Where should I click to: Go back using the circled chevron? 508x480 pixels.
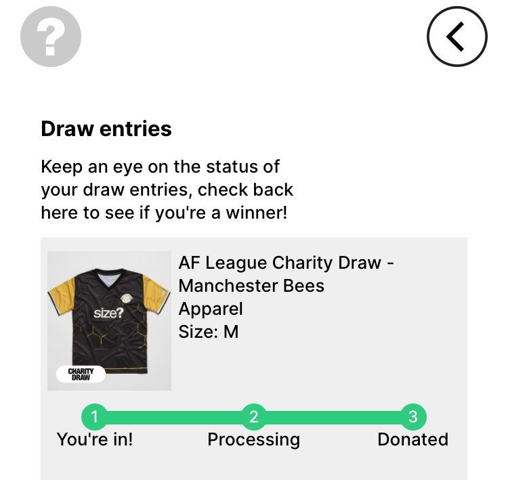coord(457,37)
